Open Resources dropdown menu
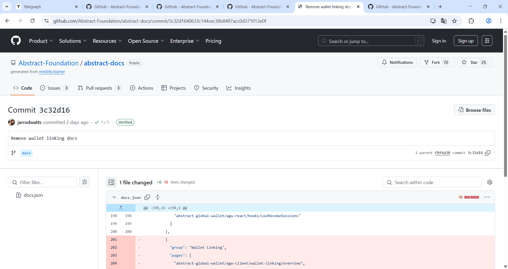The image size is (508, 269). (x=107, y=41)
